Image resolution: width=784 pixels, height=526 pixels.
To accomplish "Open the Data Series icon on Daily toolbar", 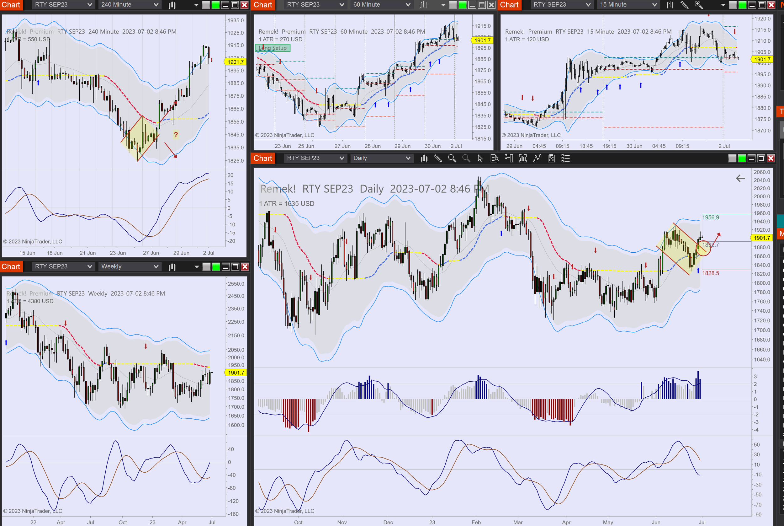I will pyautogui.click(x=522, y=158).
